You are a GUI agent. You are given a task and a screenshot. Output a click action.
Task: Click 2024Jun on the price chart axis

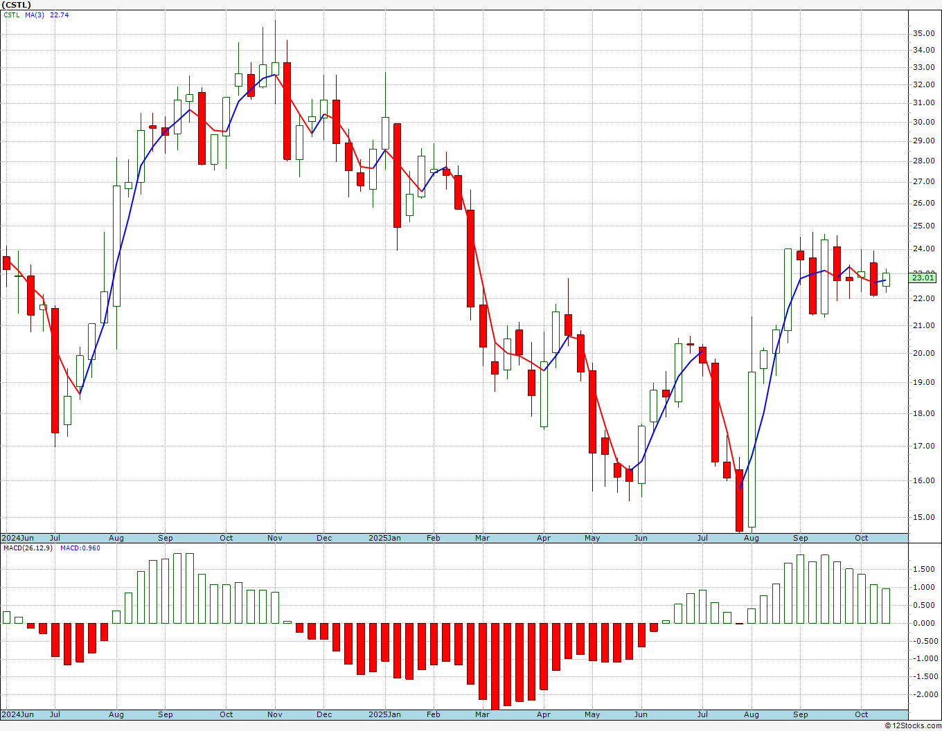17,538
